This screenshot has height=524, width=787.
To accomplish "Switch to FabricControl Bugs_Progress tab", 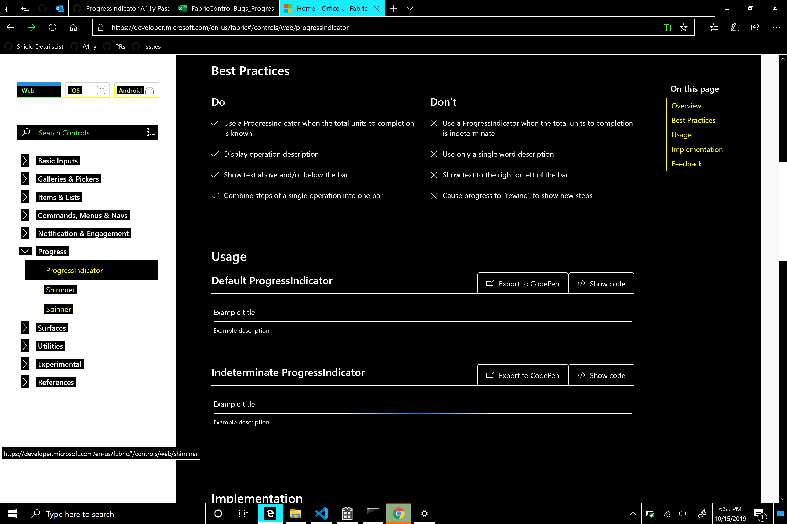I will point(227,8).
